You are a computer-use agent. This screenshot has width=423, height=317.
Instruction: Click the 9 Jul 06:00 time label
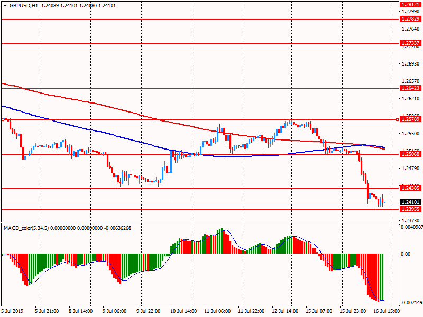tap(115, 311)
